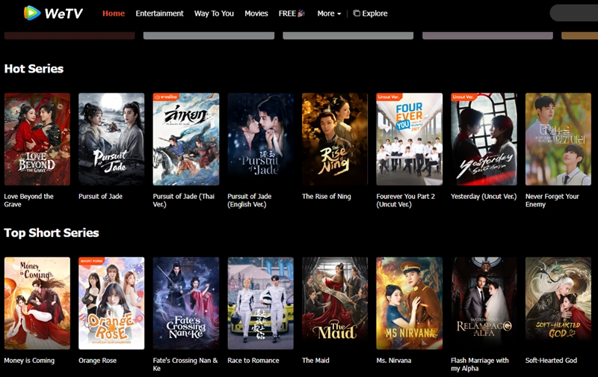Click the title text 'Race to Romance'

point(253,361)
